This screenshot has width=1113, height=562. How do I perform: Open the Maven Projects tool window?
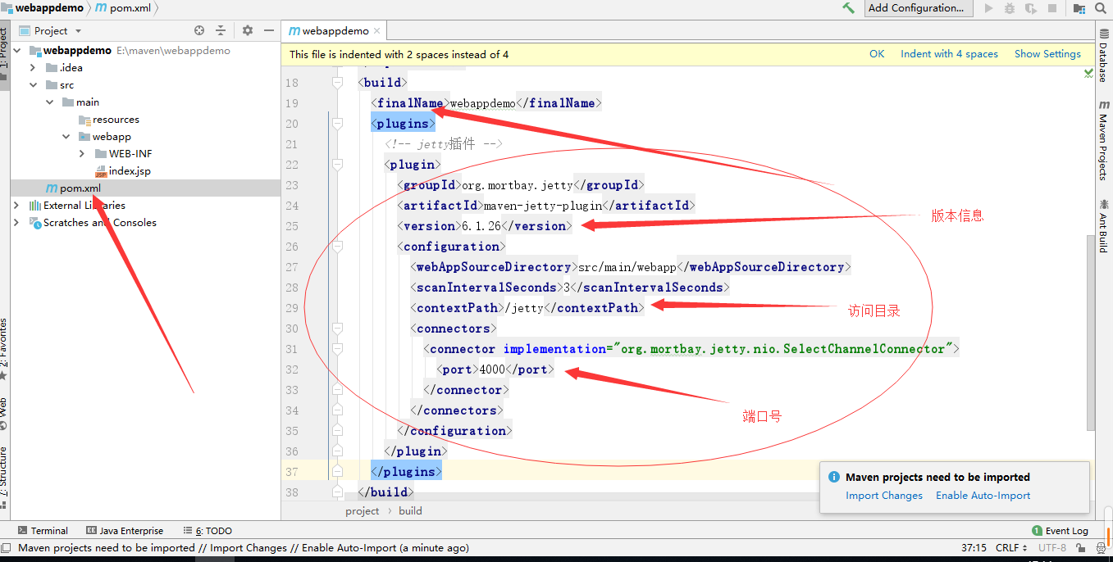tap(1104, 141)
